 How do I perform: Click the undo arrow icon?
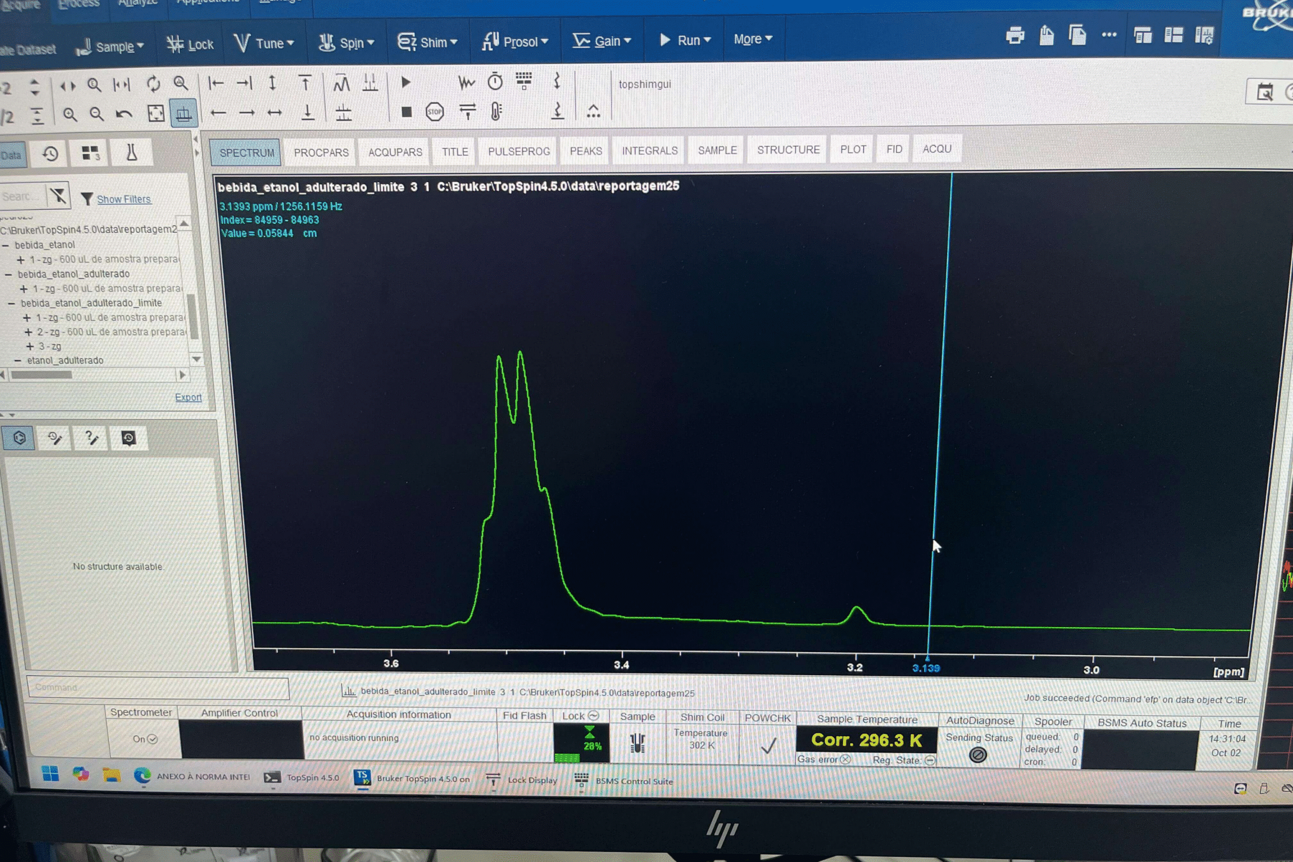pos(124,114)
